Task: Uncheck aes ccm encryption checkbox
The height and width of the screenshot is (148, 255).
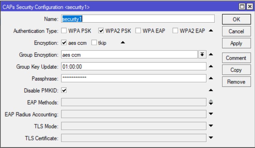Action: coord(64,43)
